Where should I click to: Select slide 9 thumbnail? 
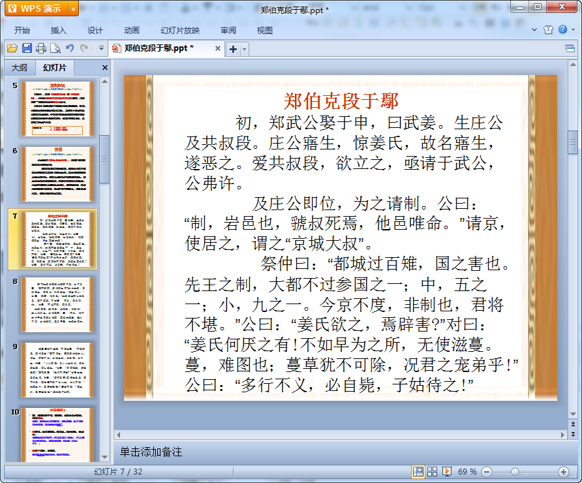57,370
